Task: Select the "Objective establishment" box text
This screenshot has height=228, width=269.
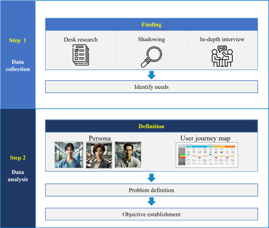Action: pos(152,214)
